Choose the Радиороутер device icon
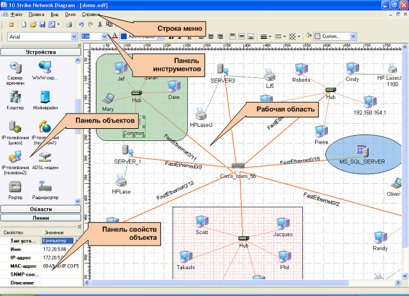 point(45,186)
